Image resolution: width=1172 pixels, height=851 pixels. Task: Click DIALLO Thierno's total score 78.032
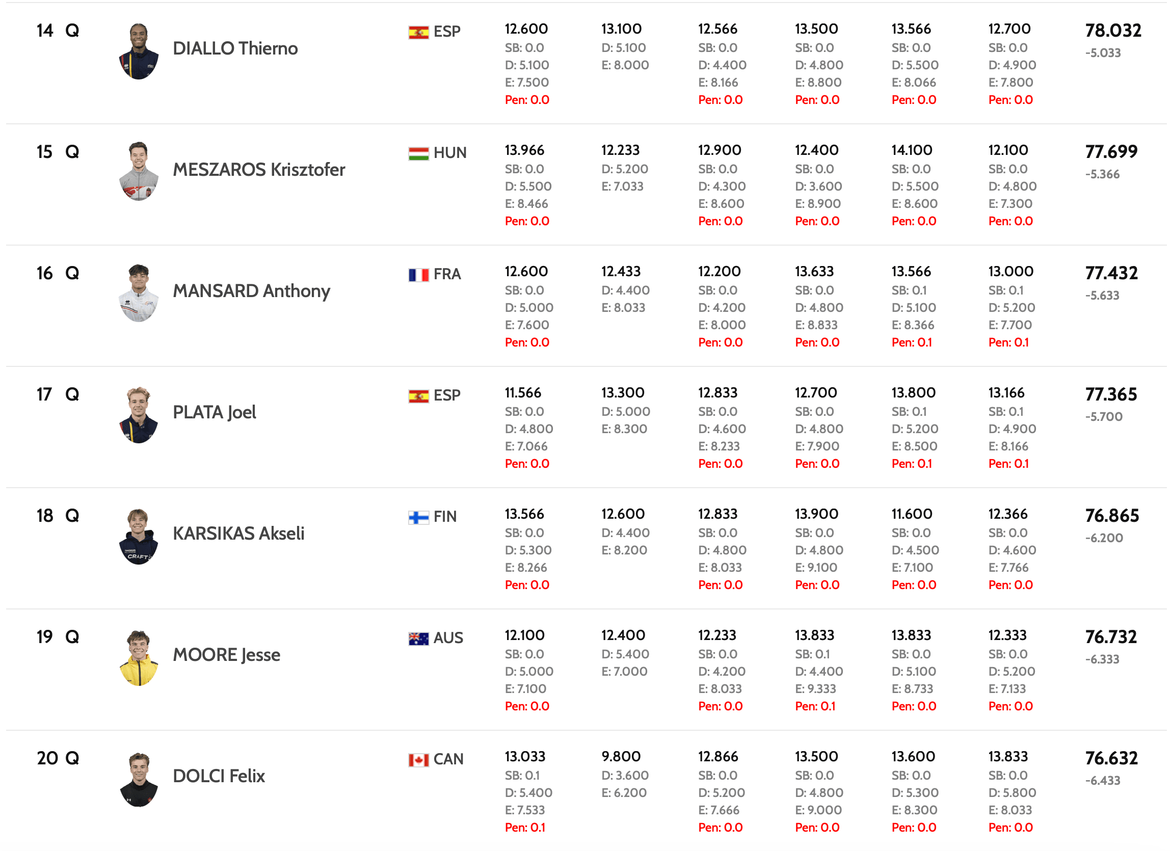tap(1112, 31)
